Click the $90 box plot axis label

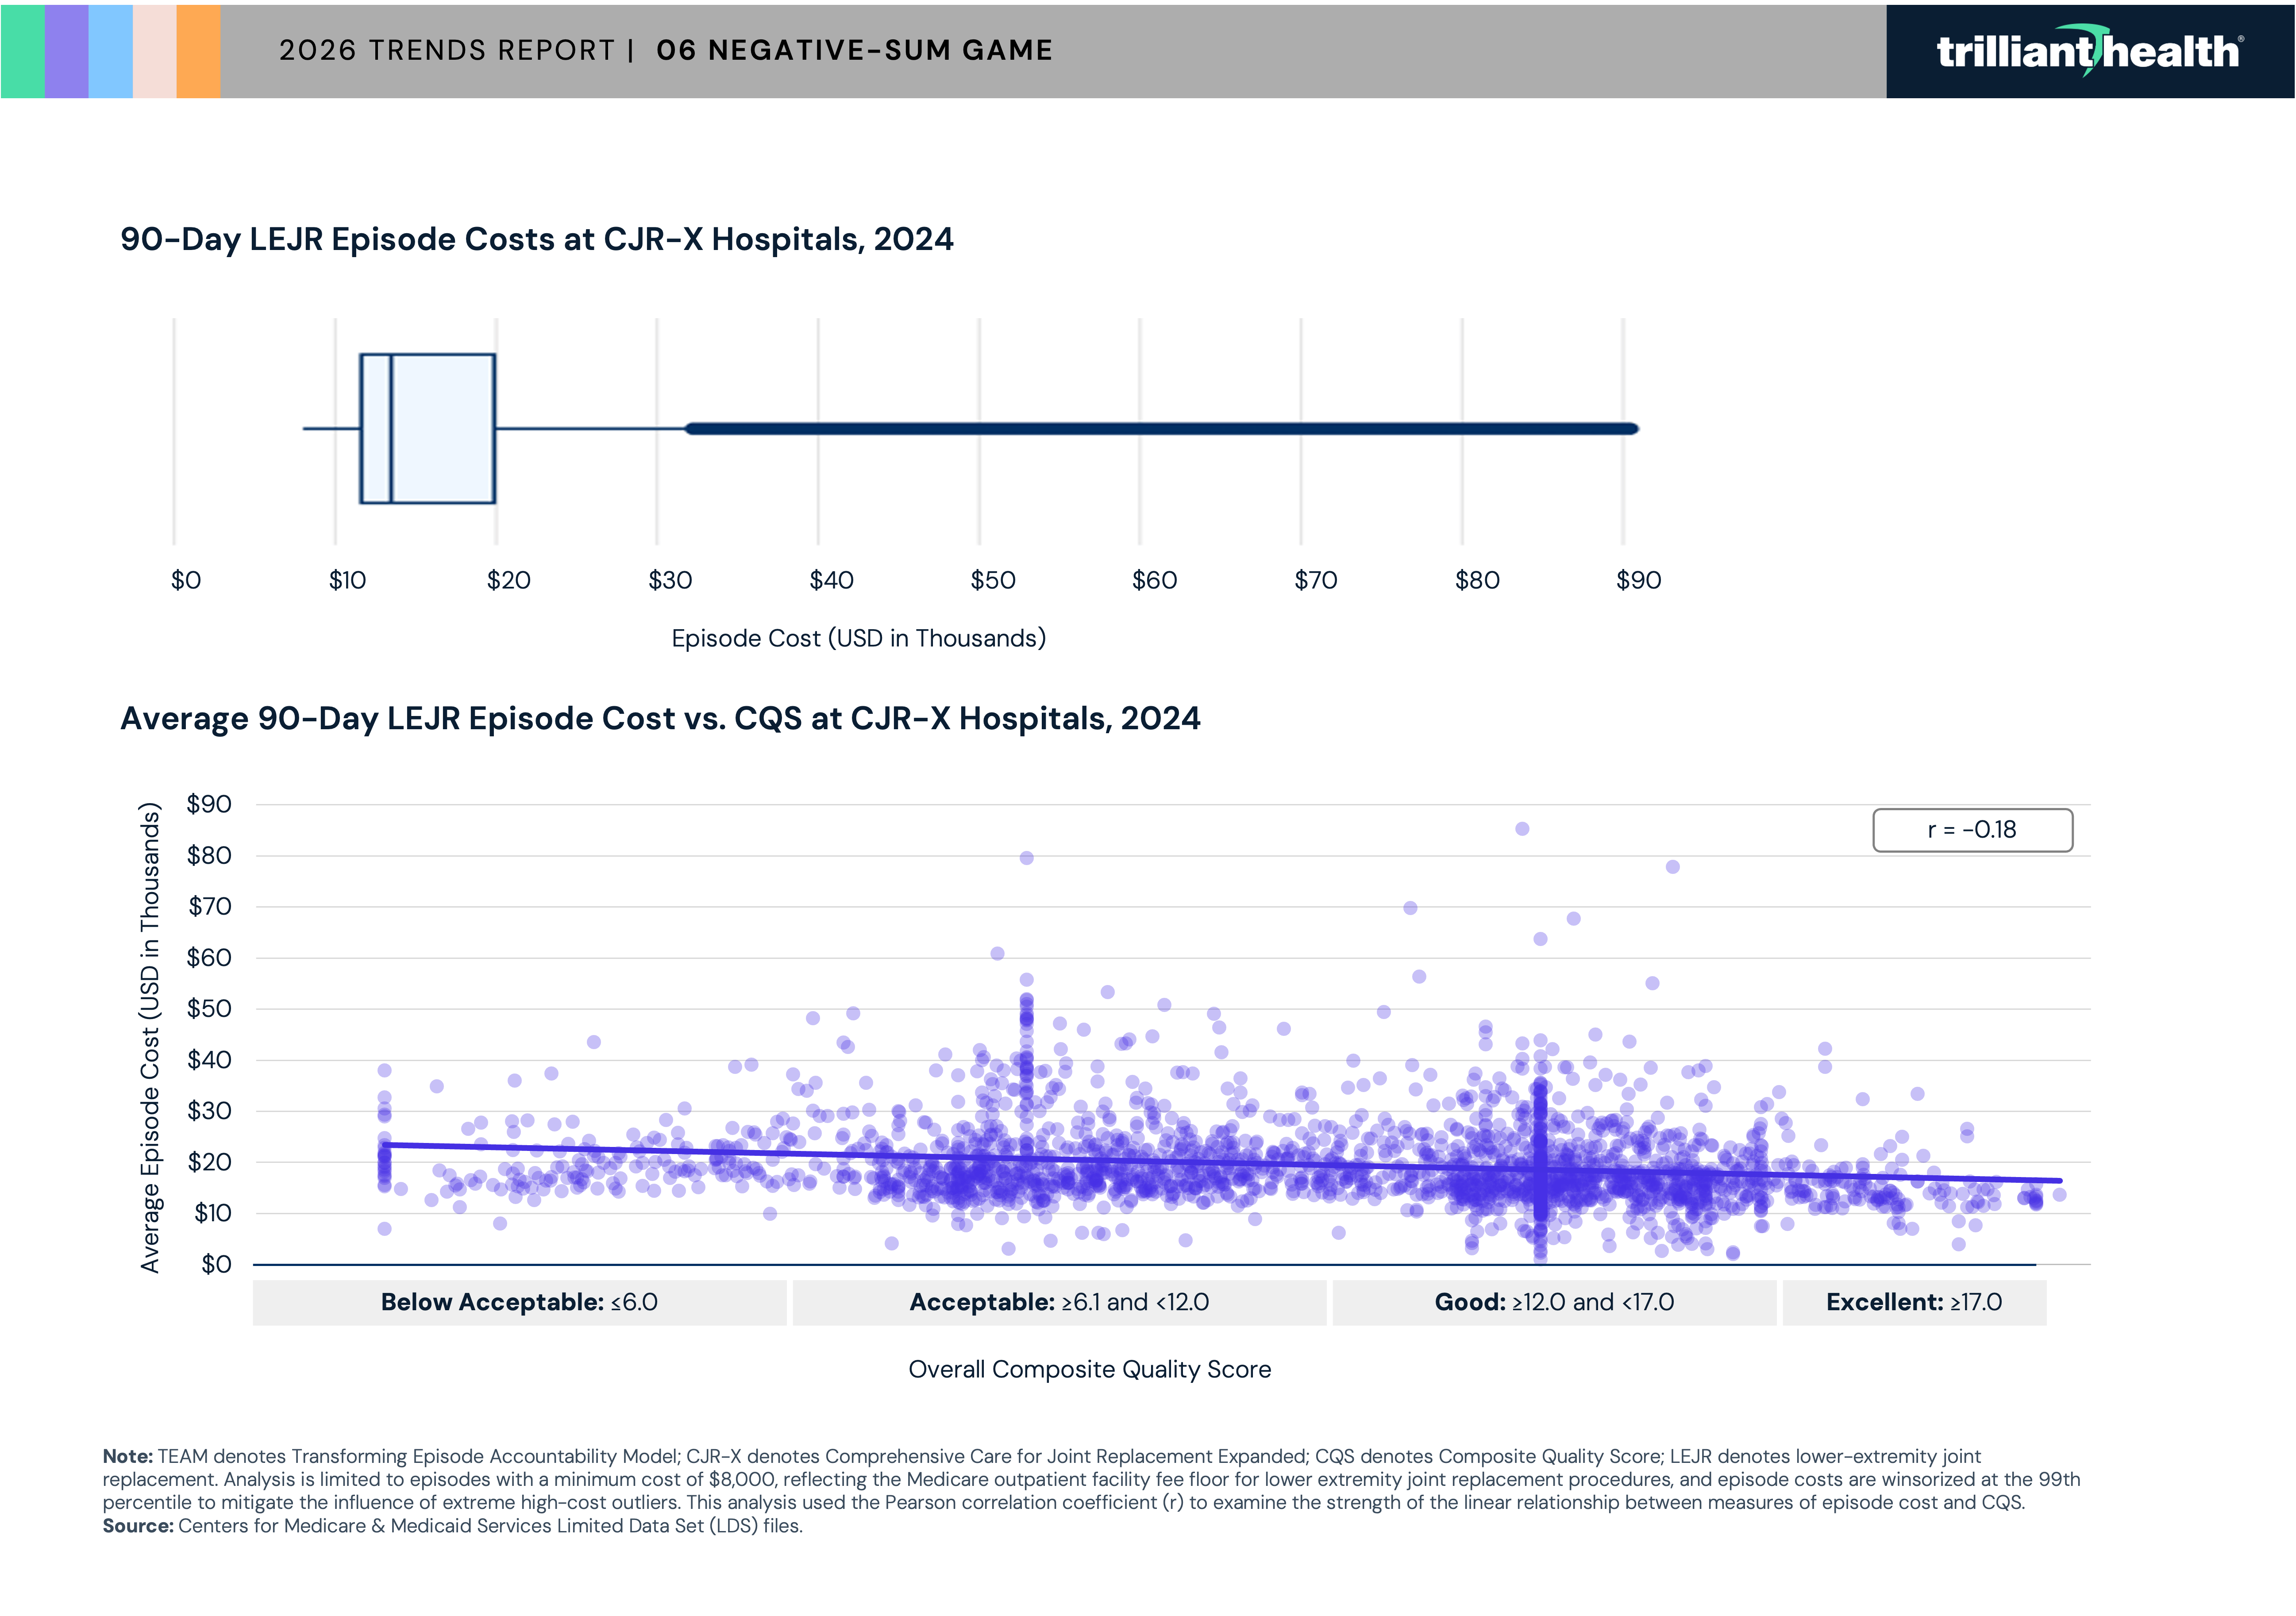click(1639, 580)
